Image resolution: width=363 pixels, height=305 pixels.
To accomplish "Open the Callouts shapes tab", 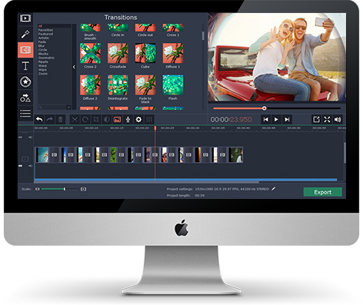I will (x=25, y=98).
